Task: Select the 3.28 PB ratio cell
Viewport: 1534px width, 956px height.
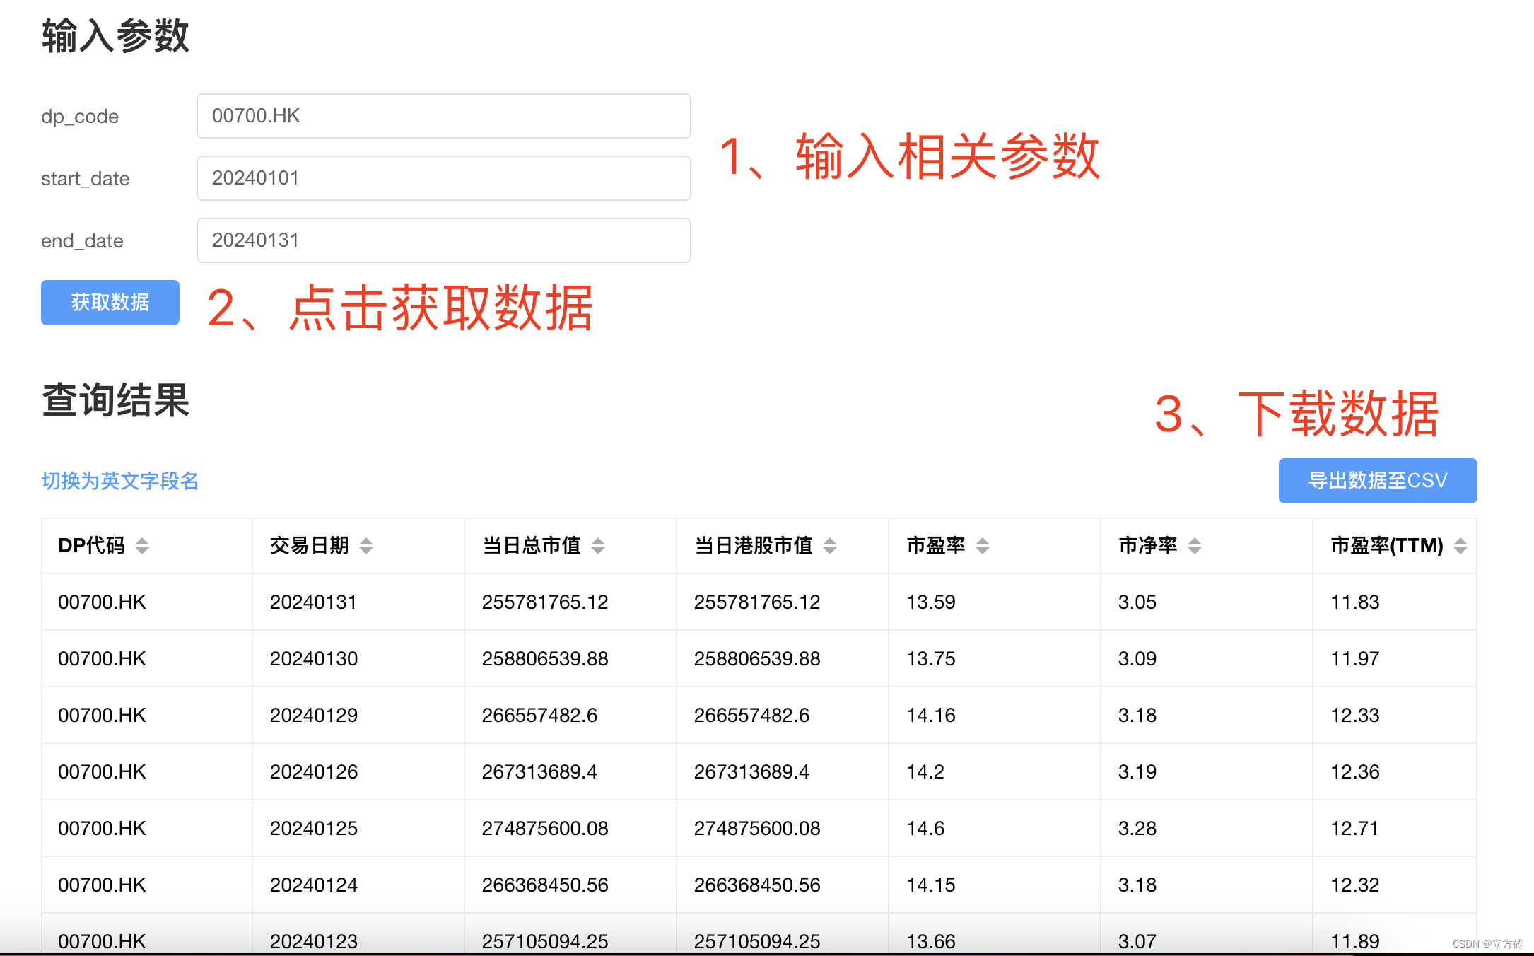Action: click(1137, 829)
